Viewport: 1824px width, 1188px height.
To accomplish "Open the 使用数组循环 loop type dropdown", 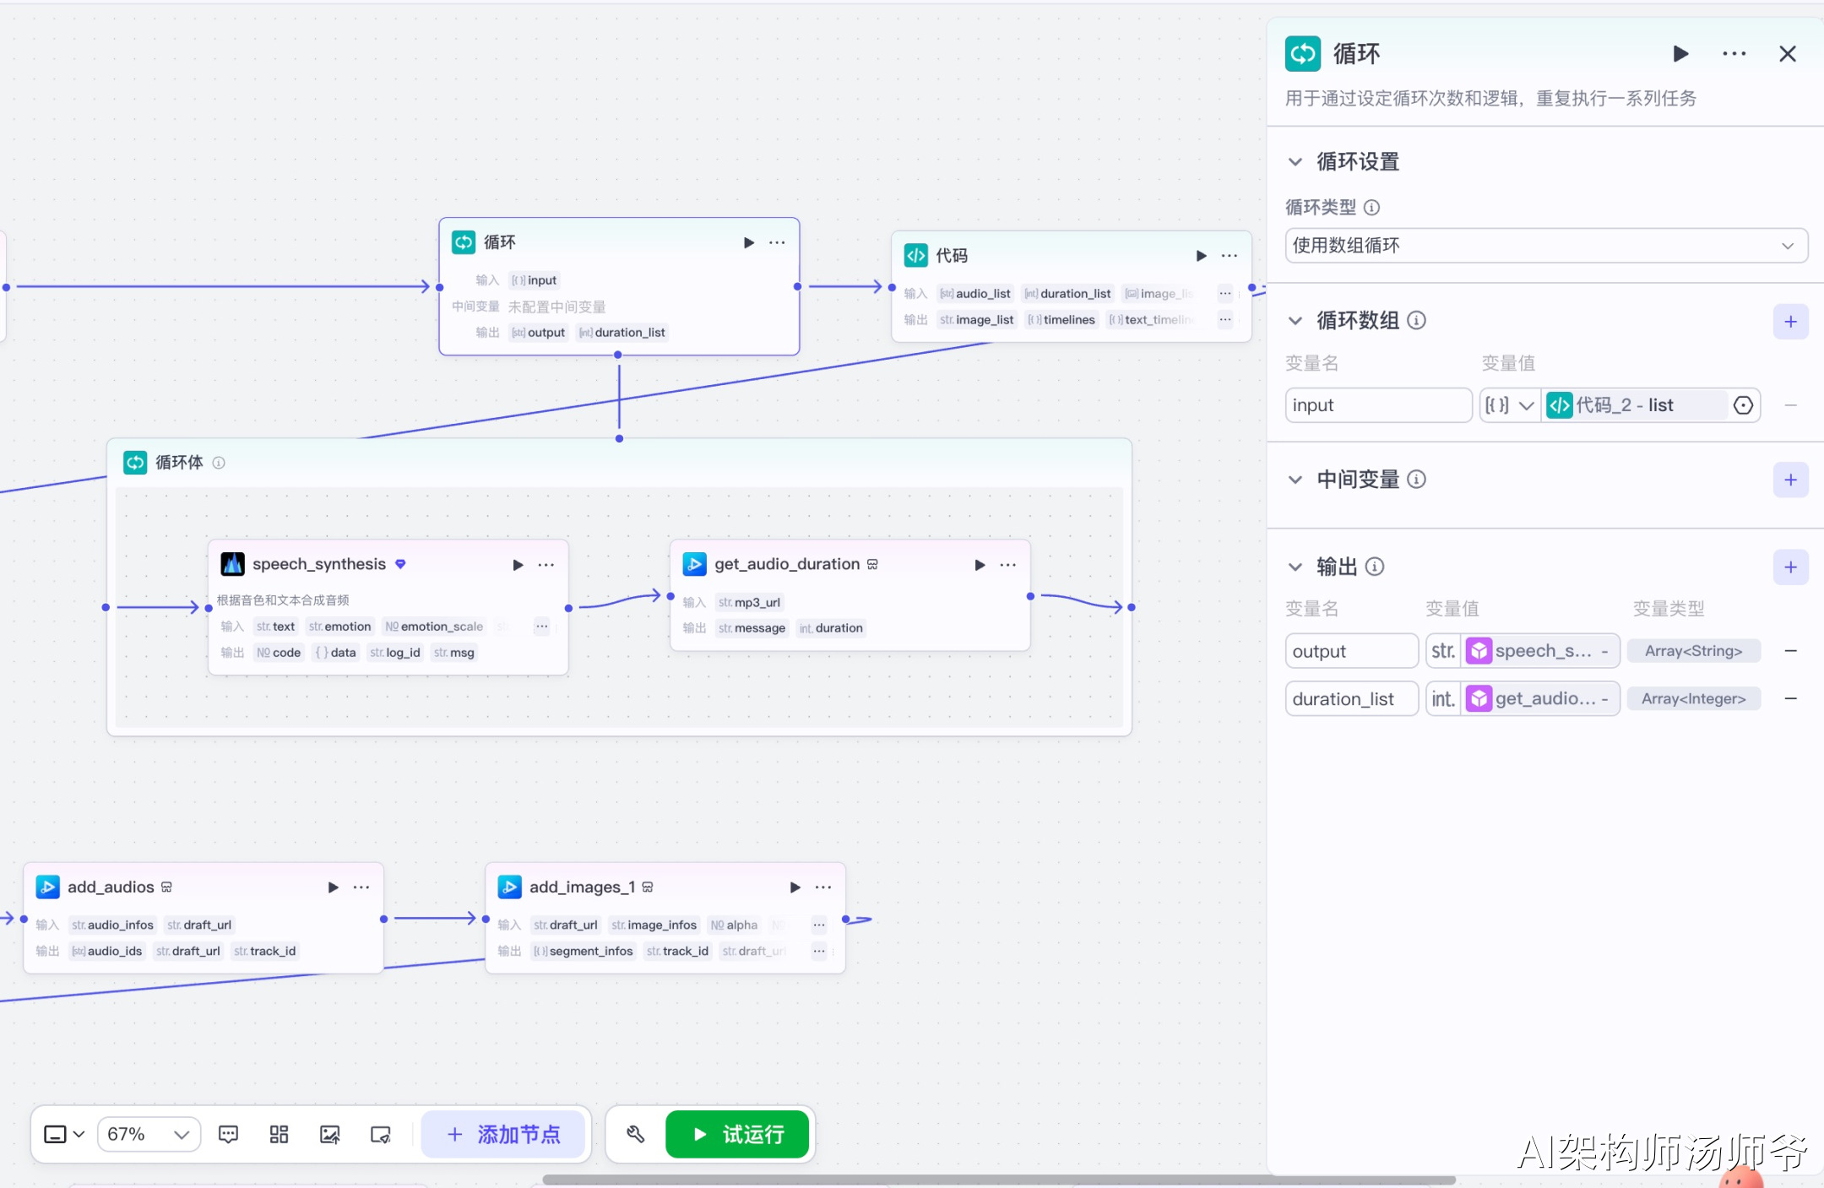I will (1545, 246).
